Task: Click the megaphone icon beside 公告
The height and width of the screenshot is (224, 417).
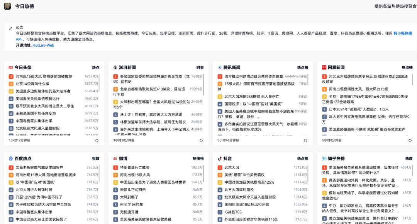Action: (10, 28)
